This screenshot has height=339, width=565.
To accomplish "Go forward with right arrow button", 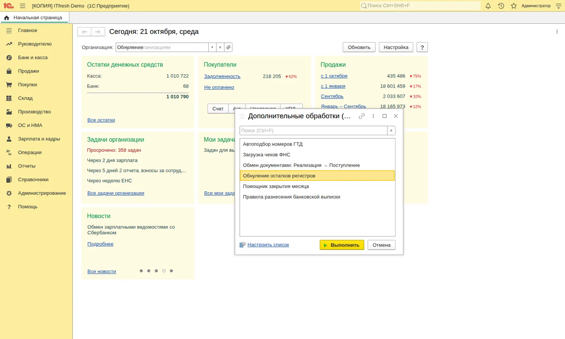I will pos(98,32).
